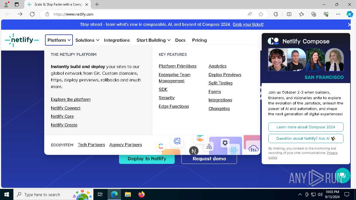Open Edge Settings and more menu
The width and height of the screenshot is (356, 200).
click(x=338, y=14)
